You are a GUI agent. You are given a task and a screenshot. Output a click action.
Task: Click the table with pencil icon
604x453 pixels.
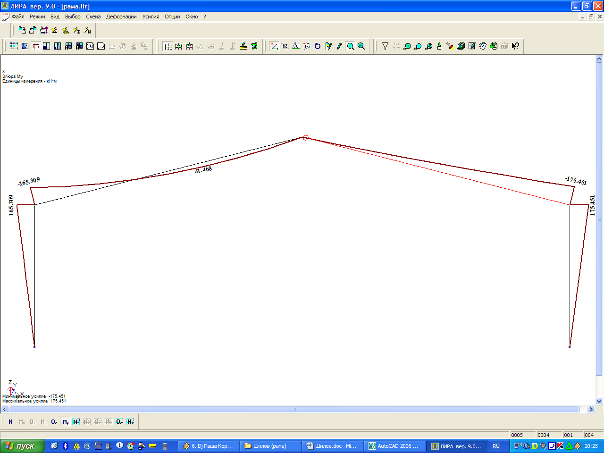[472, 46]
